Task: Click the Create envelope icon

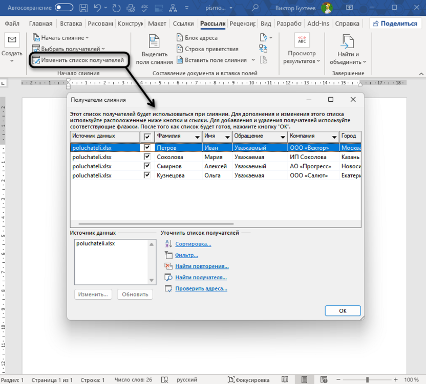Action: click(x=12, y=40)
